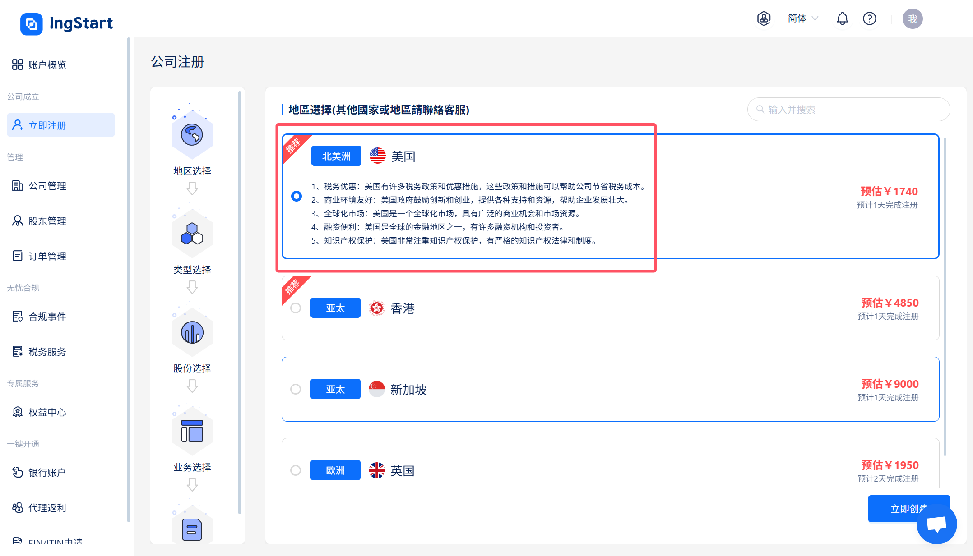The width and height of the screenshot is (973, 556).
Task: Select the 英国 radio button
Action: pos(296,470)
